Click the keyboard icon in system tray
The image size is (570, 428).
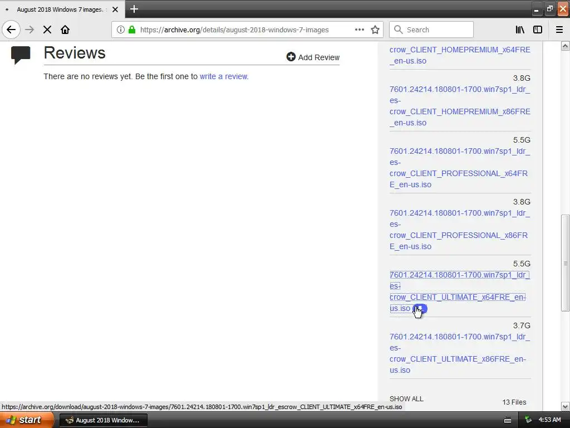pos(508,420)
